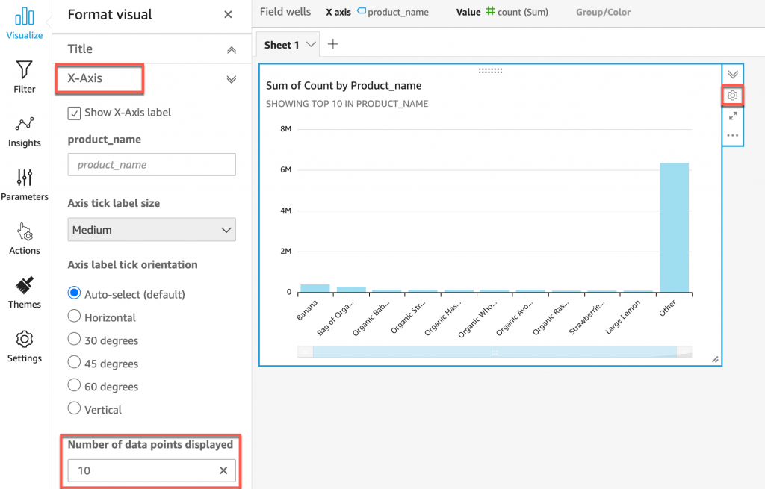
Task: Maximize the visual with expand arrows icon
Action: 733,116
